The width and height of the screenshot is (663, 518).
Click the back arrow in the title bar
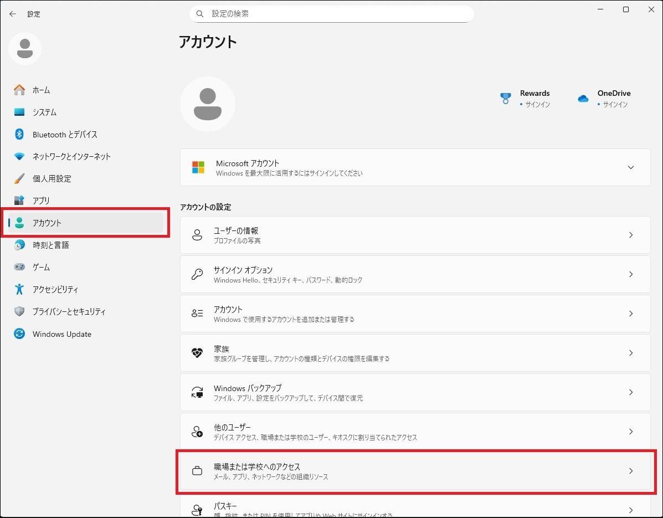[13, 14]
